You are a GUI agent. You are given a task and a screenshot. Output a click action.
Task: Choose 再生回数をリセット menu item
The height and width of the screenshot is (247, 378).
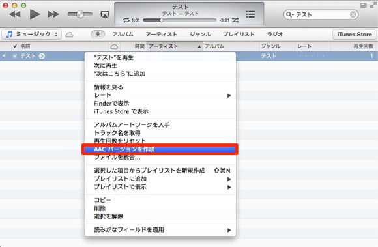(x=160, y=141)
